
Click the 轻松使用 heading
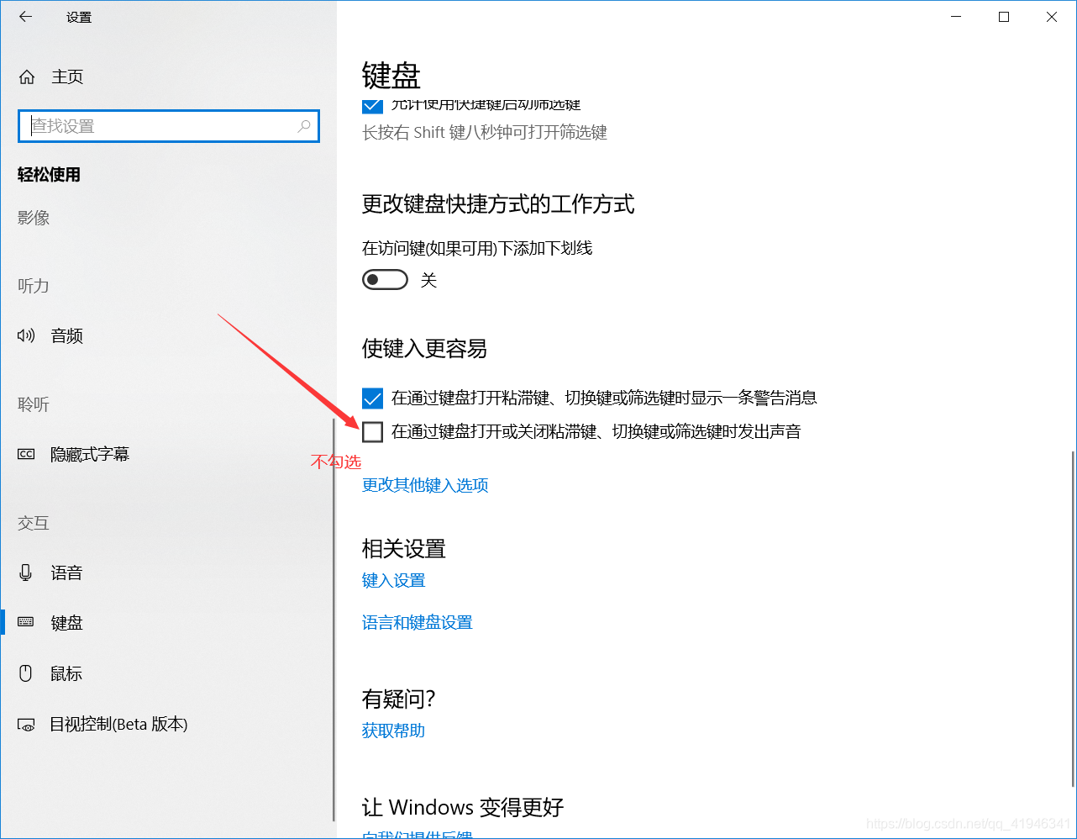[x=50, y=175]
